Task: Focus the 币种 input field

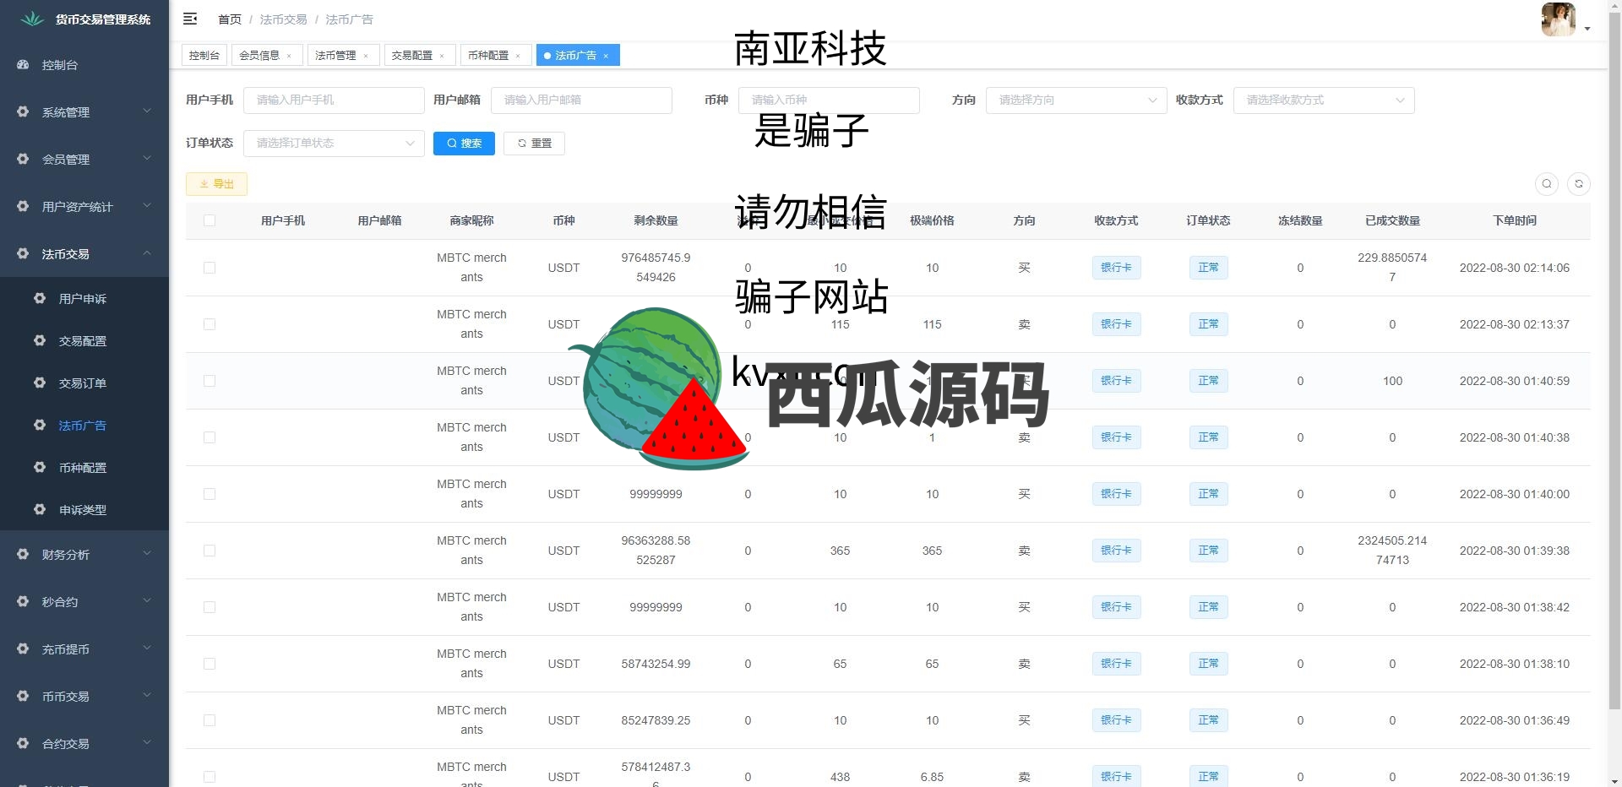Action: [x=829, y=100]
